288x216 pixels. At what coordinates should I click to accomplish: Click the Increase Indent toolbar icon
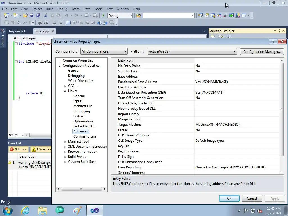46,22
